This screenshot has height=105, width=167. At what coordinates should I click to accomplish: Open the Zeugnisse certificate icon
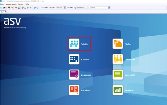pos(74,75)
